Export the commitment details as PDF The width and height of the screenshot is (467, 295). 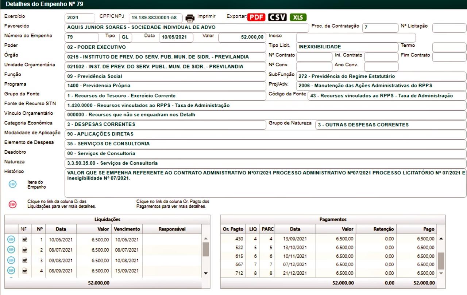pyautogui.click(x=256, y=17)
